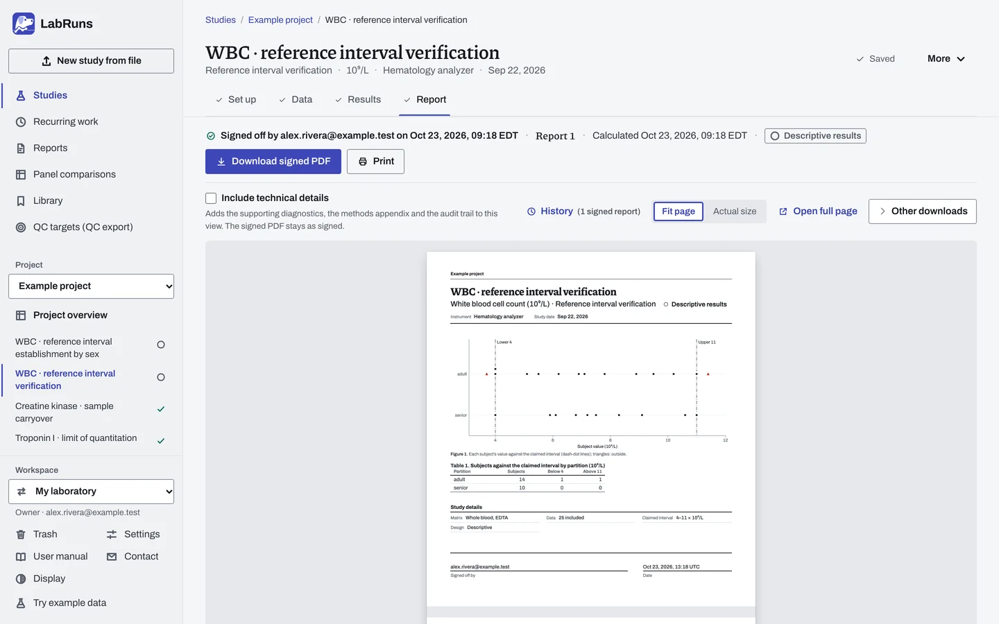The image size is (999, 624).
Task: Select the Report tab
Action: point(425,99)
